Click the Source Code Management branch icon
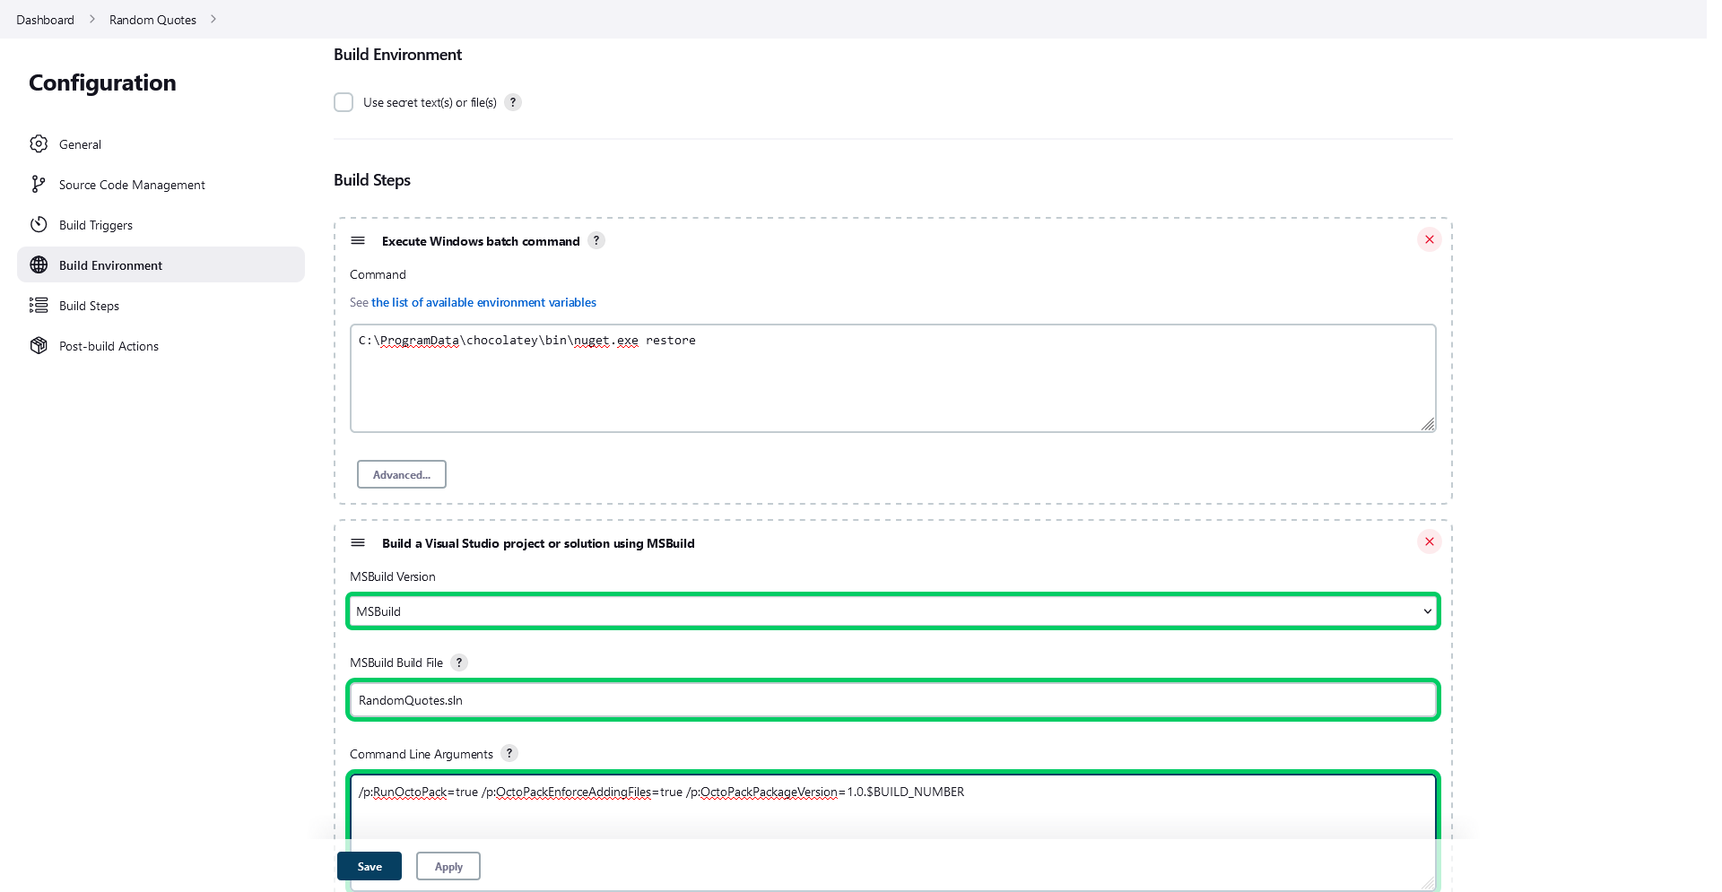Screen dimensions: 1722x892 (x=39, y=184)
